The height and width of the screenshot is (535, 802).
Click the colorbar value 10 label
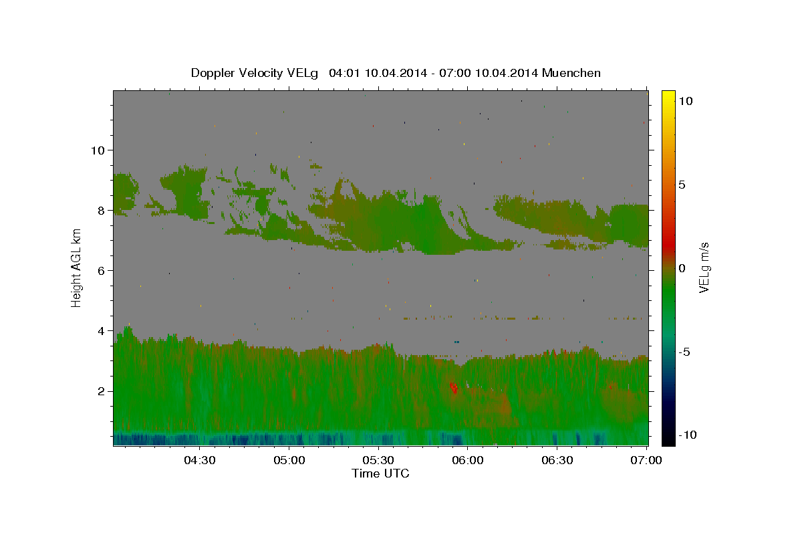pyautogui.click(x=685, y=101)
